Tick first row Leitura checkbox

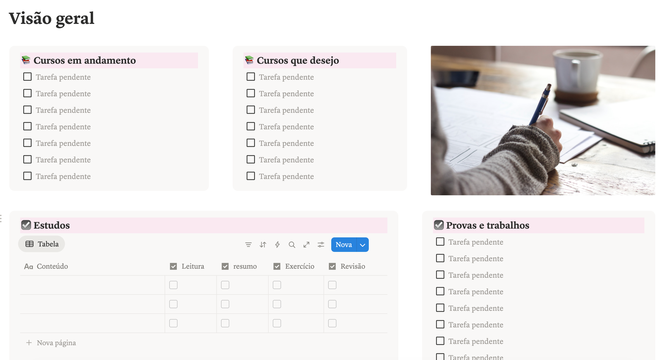click(173, 285)
